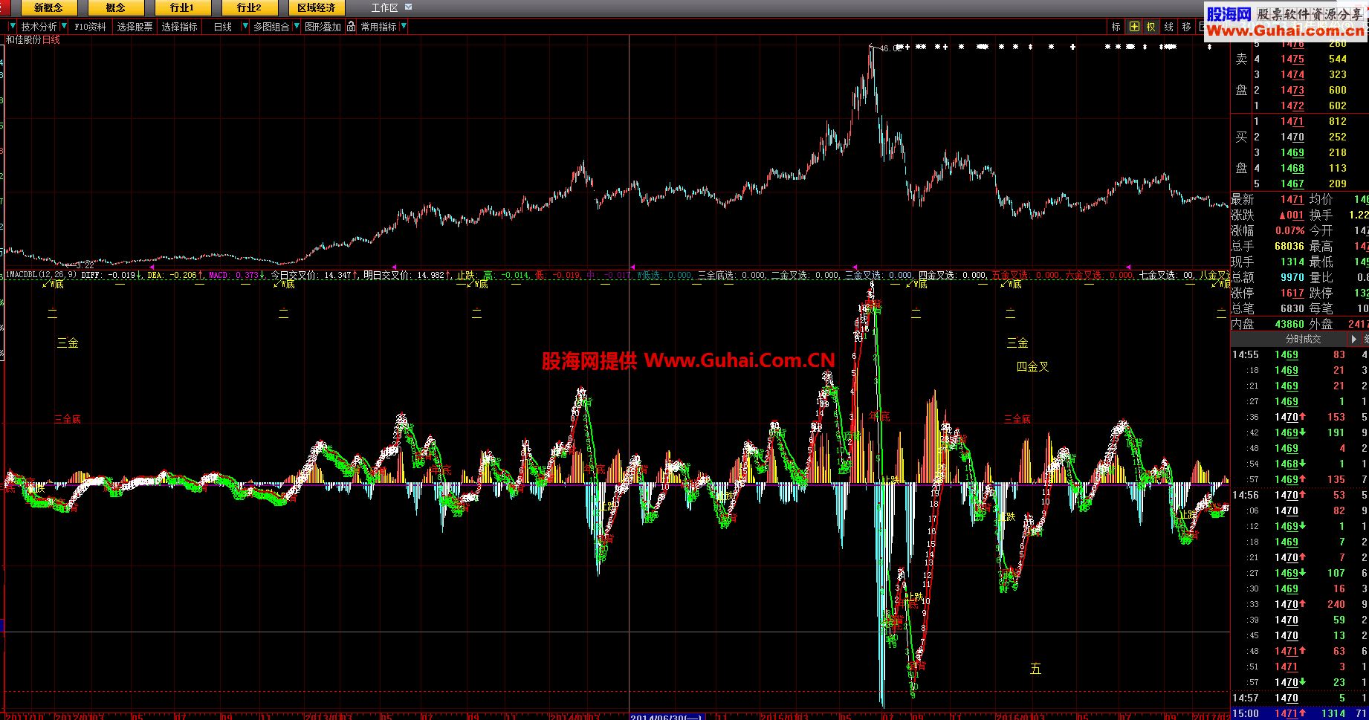Expand the 日线 period dropdown arrow
This screenshot has width=1369, height=720.
245,27
